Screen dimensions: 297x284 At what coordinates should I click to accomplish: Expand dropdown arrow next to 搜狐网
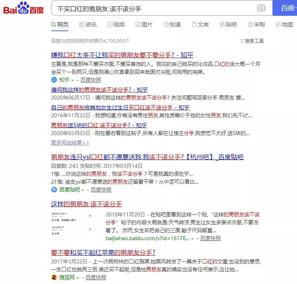[78, 278]
